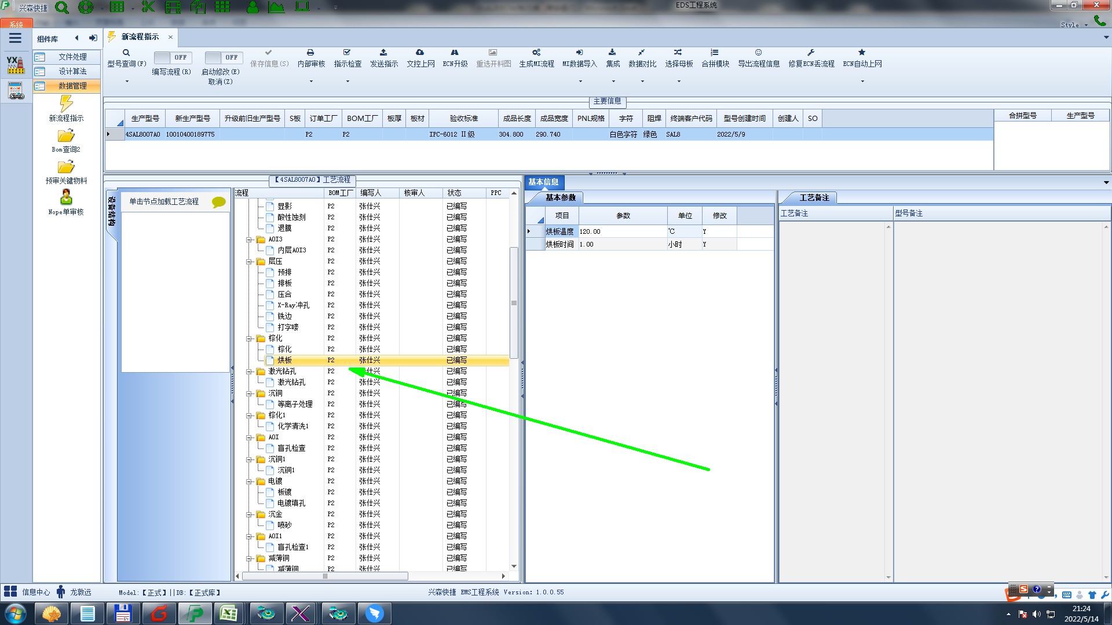This screenshot has width=1112, height=625.
Task: Open 新流程指示 lightning icon in sidebar
Action: point(66,104)
